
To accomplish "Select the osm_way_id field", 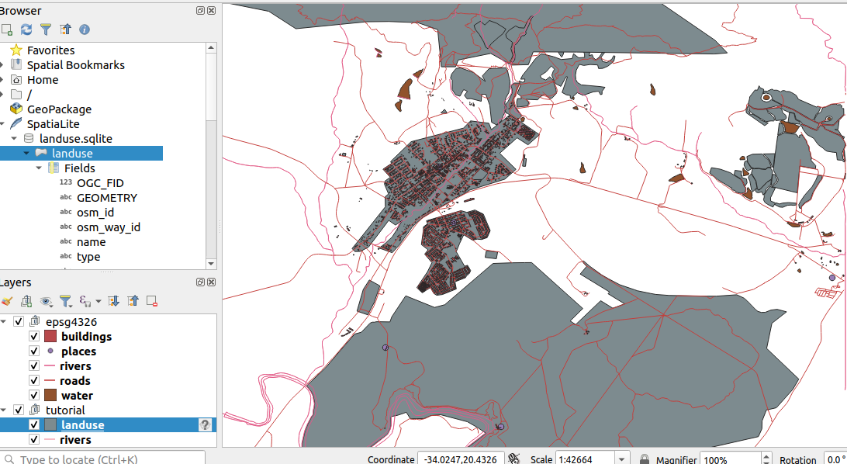I will pyautogui.click(x=109, y=227).
